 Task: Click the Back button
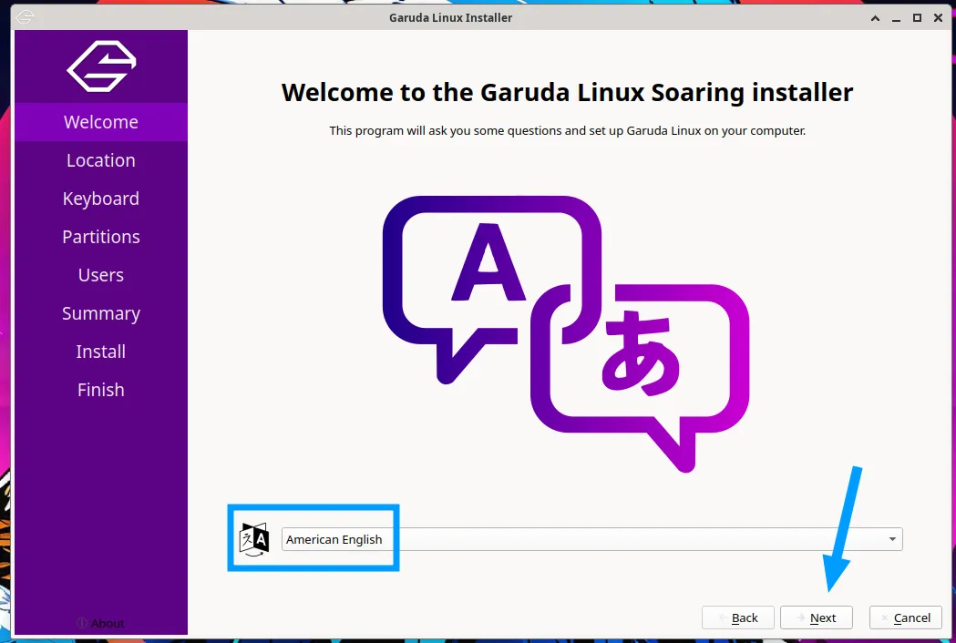point(737,618)
